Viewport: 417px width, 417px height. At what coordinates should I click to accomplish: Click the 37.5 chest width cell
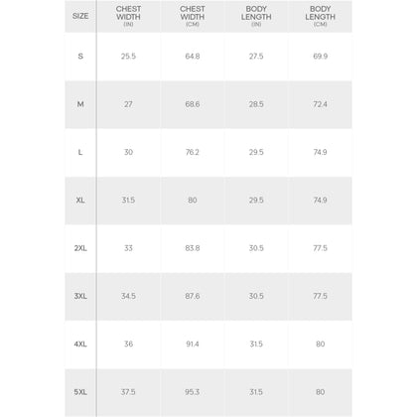[128, 392]
